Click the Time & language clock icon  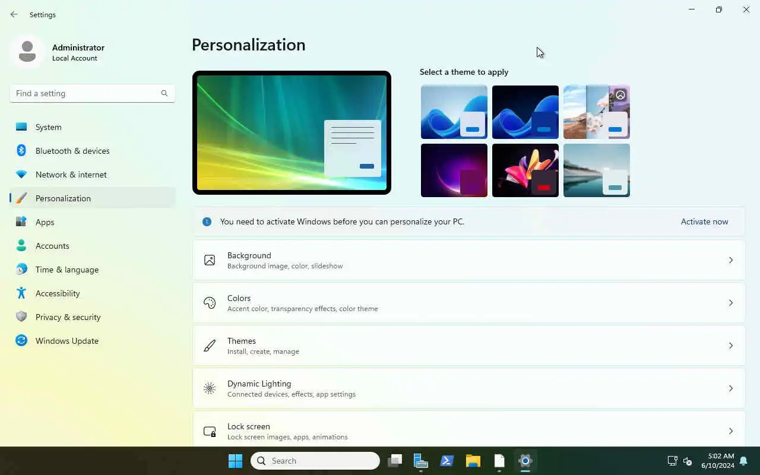point(21,270)
